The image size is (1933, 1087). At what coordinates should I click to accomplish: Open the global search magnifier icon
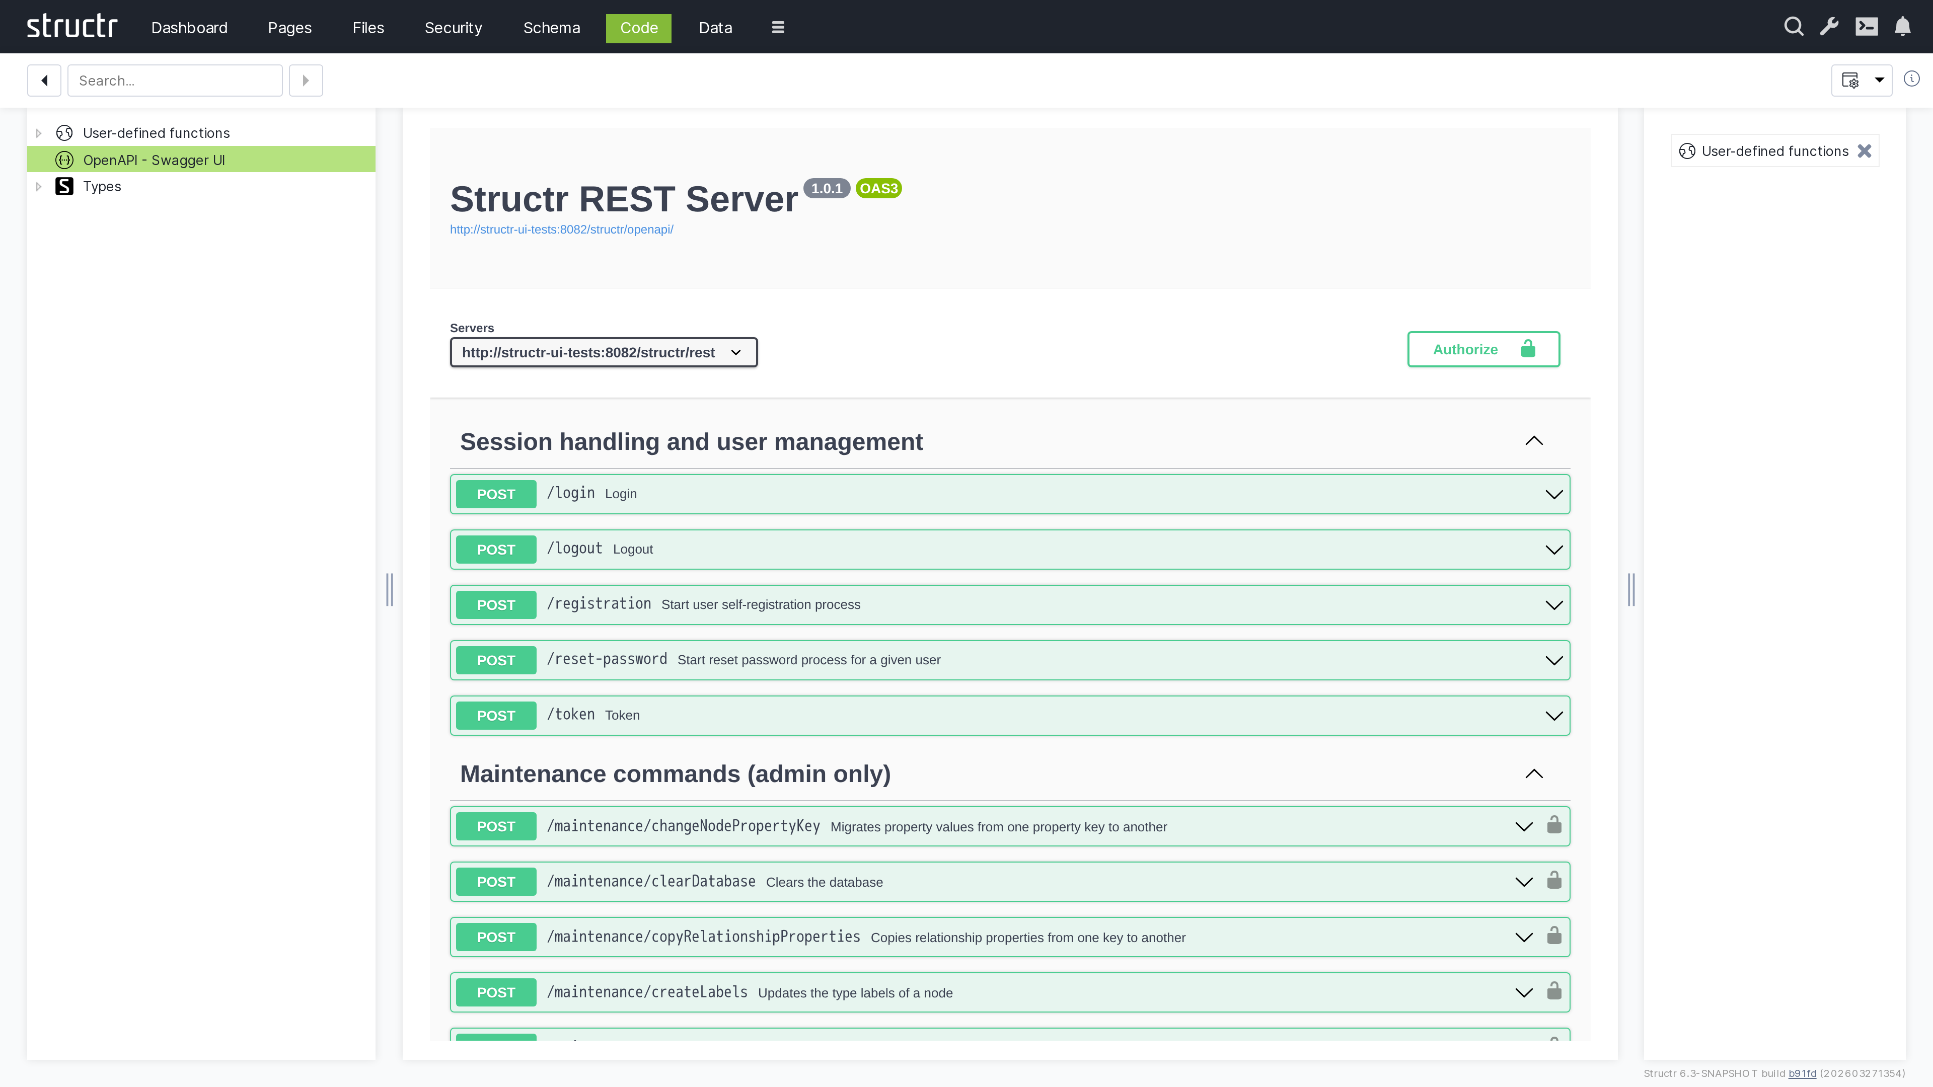click(x=1794, y=26)
